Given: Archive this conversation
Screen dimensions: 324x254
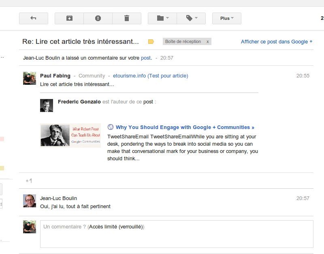Looking at the screenshot, I should click(69, 18).
